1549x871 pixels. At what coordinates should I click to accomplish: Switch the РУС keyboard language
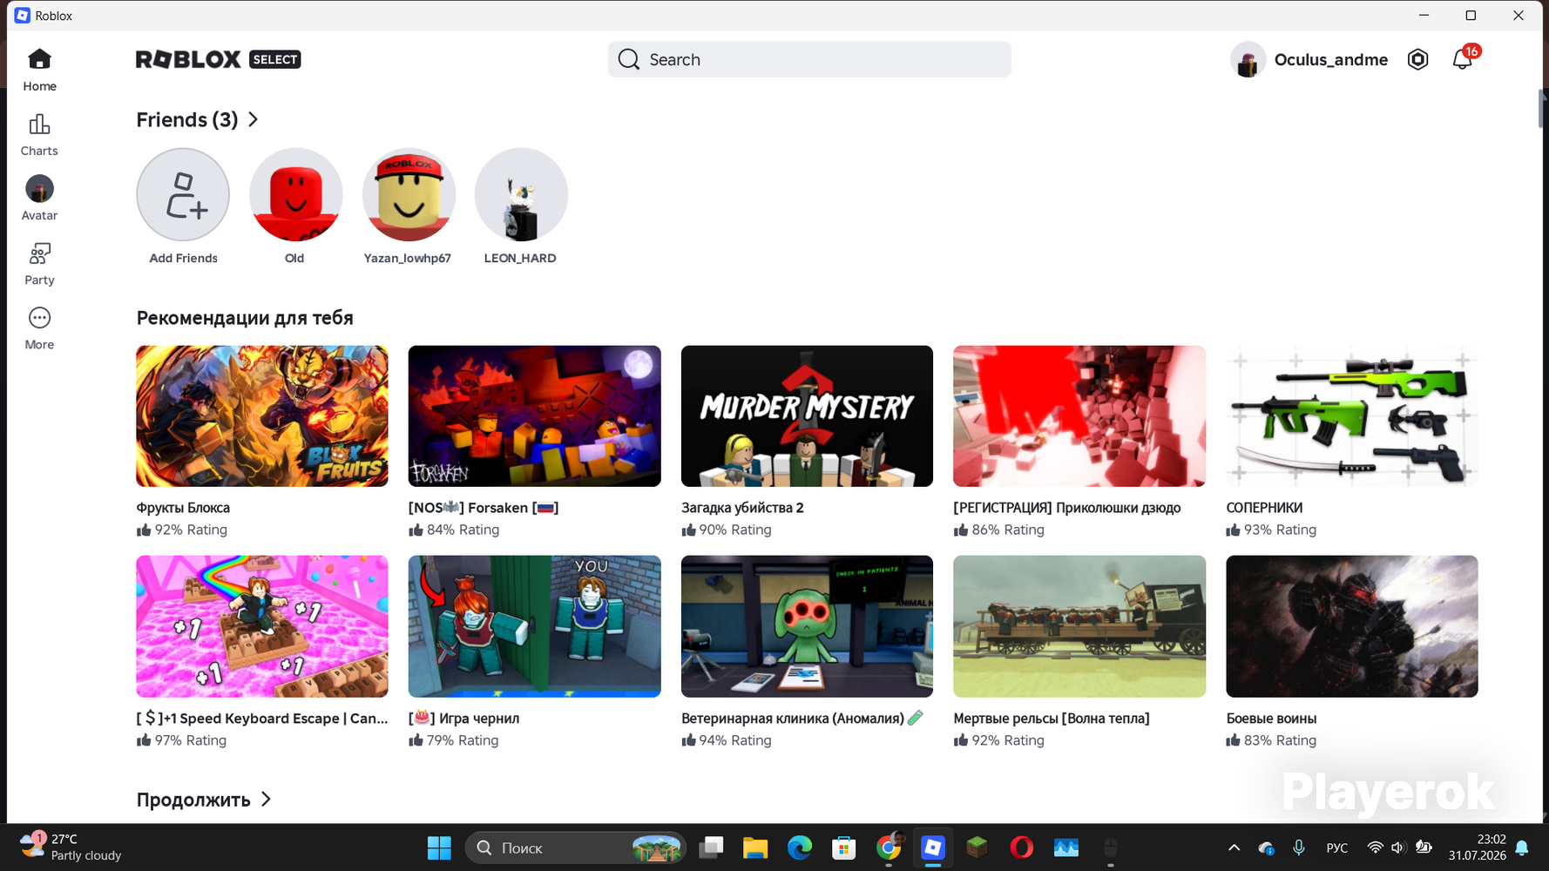point(1337,847)
